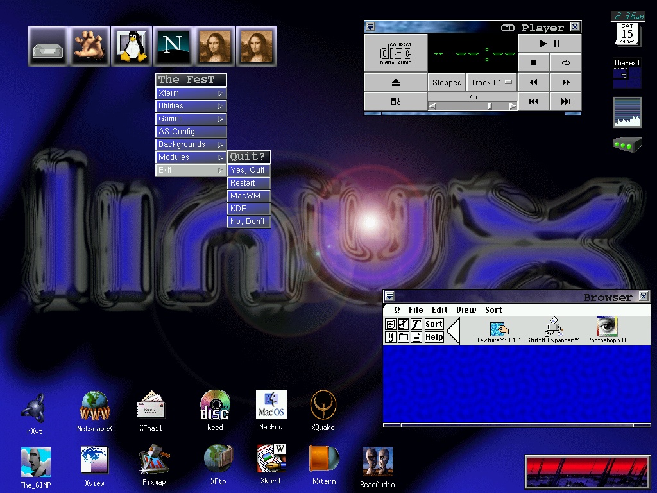Viewport: 657px width, 493px height.
Task: Toggle play/pause in CD Player
Action: 549,44
